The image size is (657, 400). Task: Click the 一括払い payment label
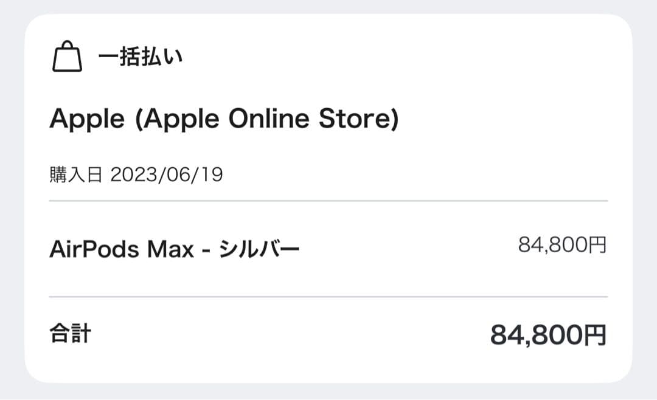(141, 57)
